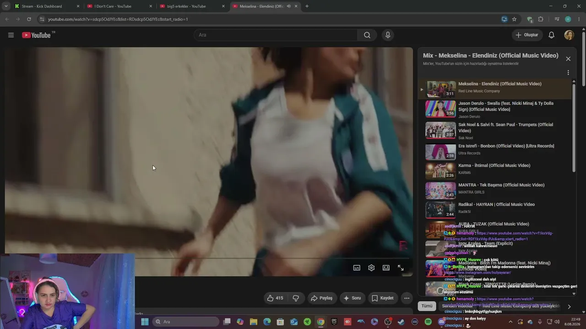
Task: Open Spotify from the taskbar
Action: [x=428, y=322]
